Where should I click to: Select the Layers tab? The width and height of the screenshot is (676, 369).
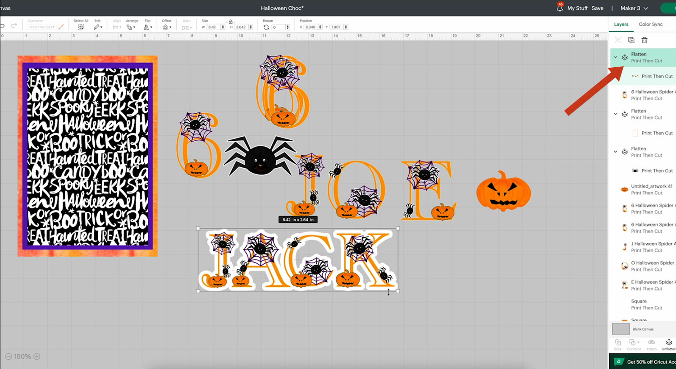click(x=621, y=24)
